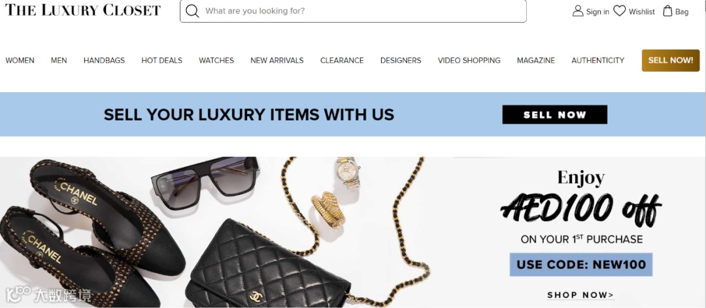
Task: Open the AUTHENTICITY page
Action: pyautogui.click(x=598, y=60)
